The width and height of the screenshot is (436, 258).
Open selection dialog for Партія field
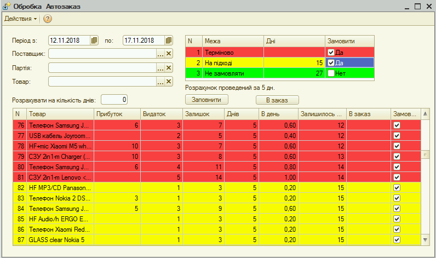[160, 68]
